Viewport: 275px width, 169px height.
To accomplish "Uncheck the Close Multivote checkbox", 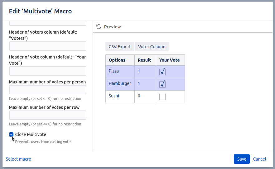I will (x=11, y=134).
